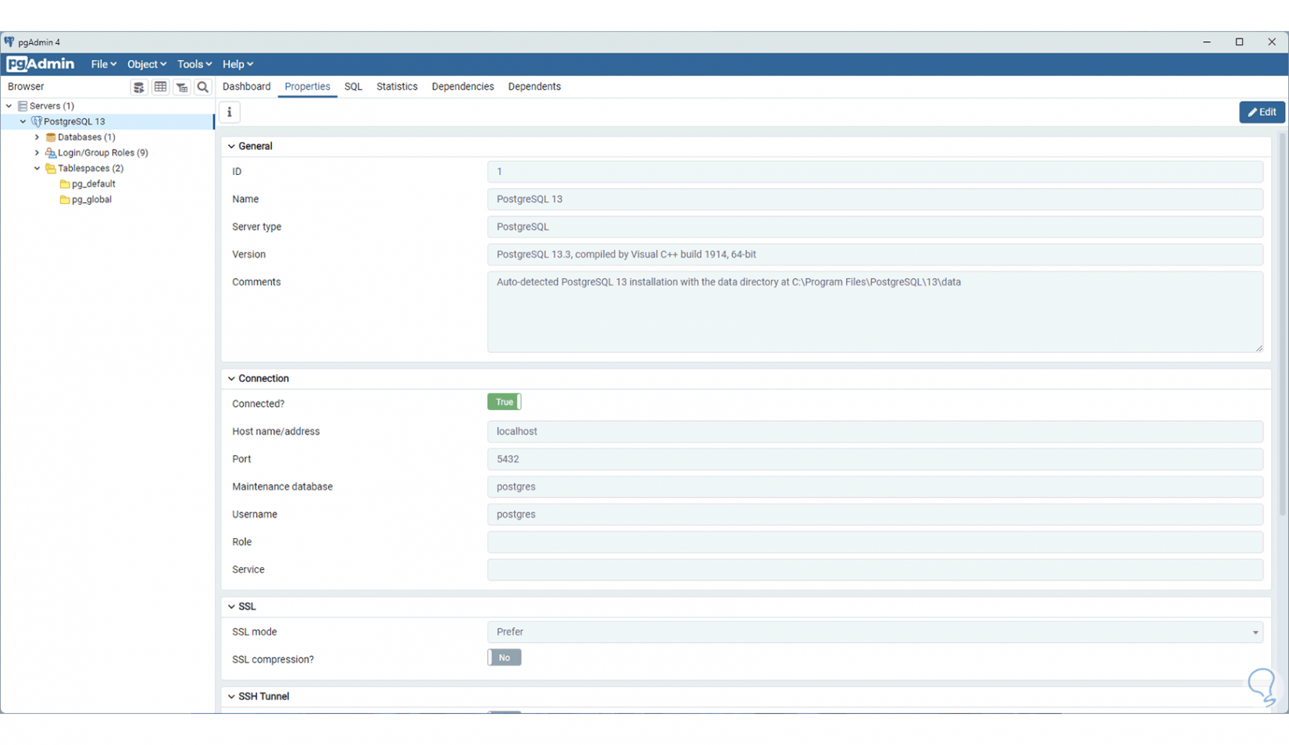
Task: Click the pg_default folder icon
Action: coord(65,184)
